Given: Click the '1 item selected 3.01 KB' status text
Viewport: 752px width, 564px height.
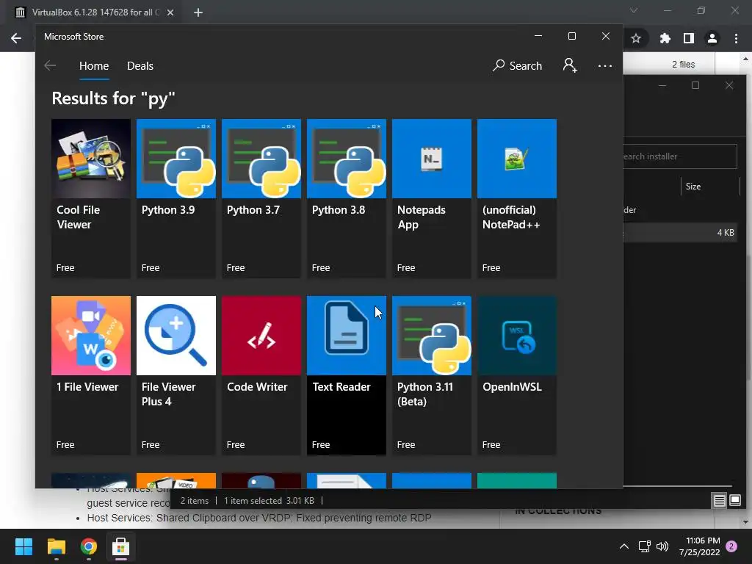Looking at the screenshot, I should [269, 501].
